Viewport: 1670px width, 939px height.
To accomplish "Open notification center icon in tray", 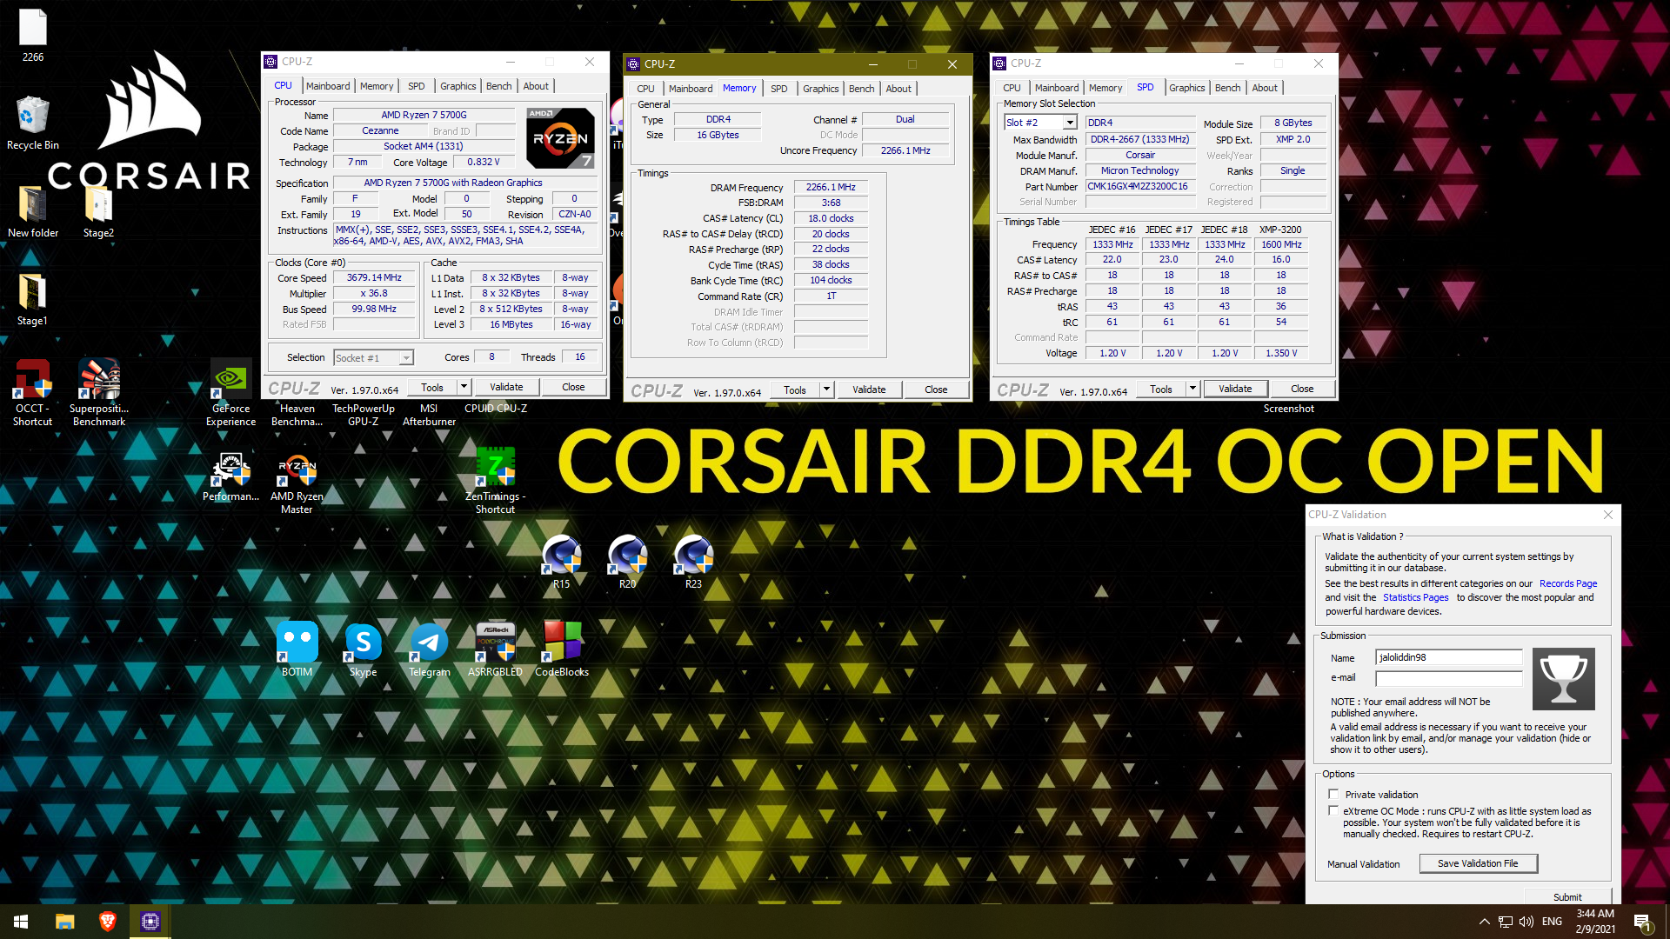I will (x=1642, y=922).
